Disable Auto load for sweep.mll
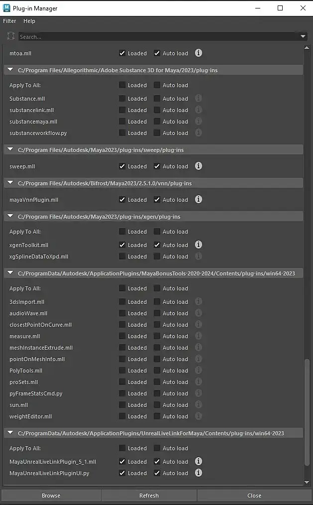 pos(157,166)
